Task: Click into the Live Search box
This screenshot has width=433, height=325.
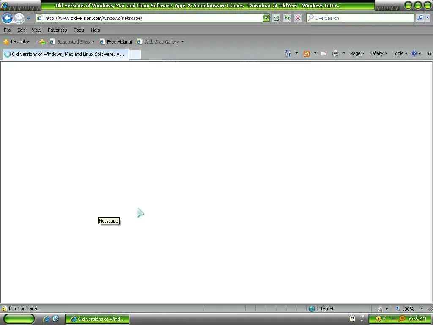Action: pos(360,18)
